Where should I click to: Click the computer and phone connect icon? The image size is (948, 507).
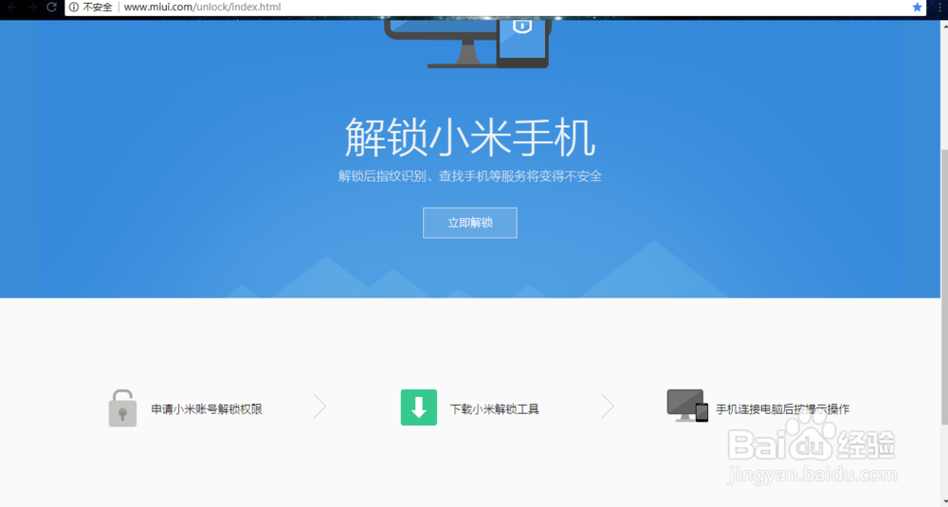click(687, 406)
